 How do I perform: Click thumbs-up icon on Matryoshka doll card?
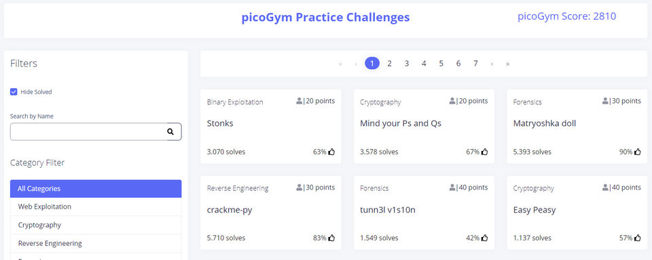[638, 152]
